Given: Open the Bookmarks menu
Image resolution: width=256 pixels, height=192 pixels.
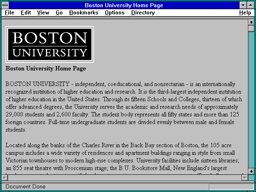Looking at the screenshot, I should click(84, 13).
